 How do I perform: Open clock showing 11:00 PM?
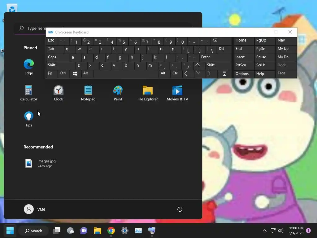(x=296, y=231)
